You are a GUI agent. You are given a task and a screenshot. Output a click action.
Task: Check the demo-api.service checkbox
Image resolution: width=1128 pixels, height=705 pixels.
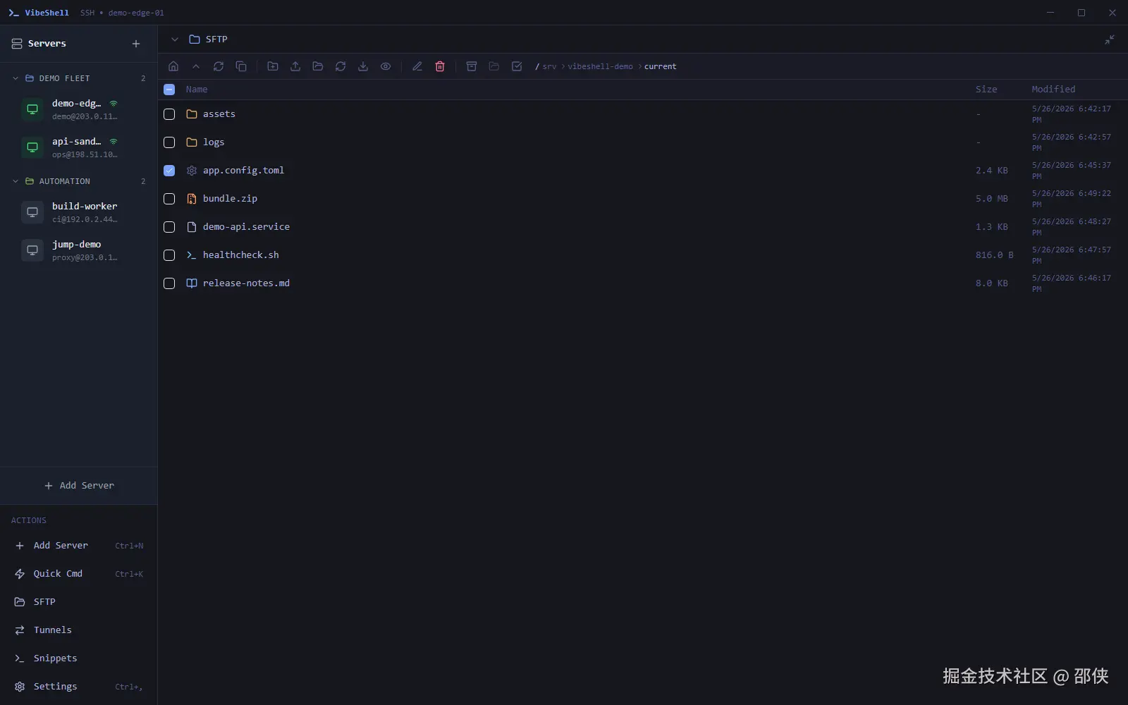169,227
